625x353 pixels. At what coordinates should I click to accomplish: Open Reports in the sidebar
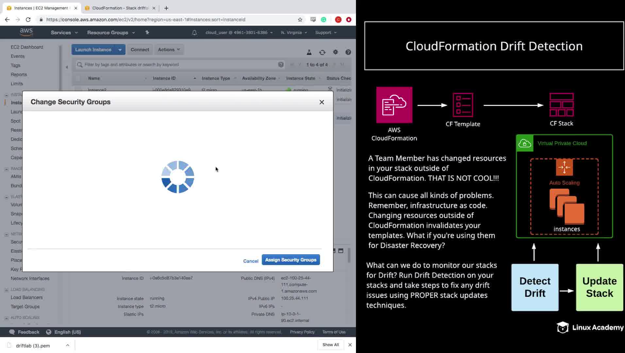tap(19, 75)
